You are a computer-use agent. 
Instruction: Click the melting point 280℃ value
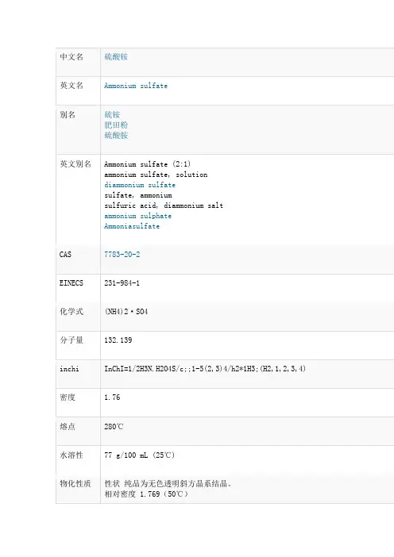pos(114,426)
